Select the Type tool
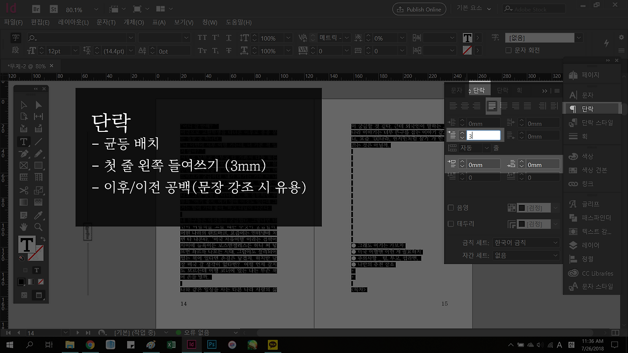Screen dimensions: 628x353 [24, 141]
